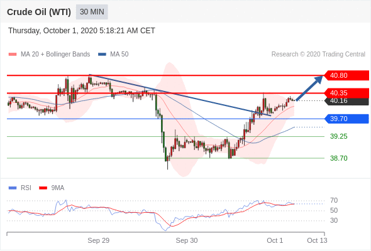Click the 38.70 support level label
The height and width of the screenshot is (251, 371).
tap(338, 158)
